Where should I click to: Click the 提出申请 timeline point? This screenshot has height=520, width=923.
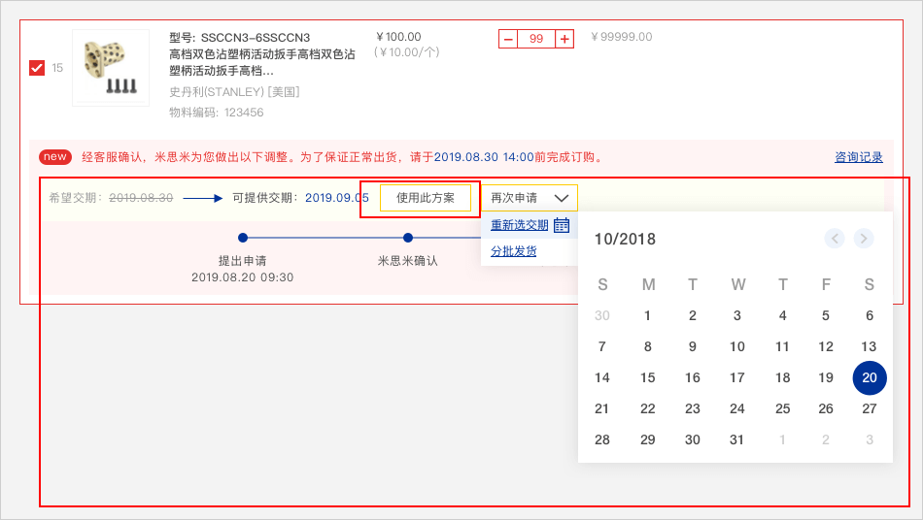(x=243, y=238)
